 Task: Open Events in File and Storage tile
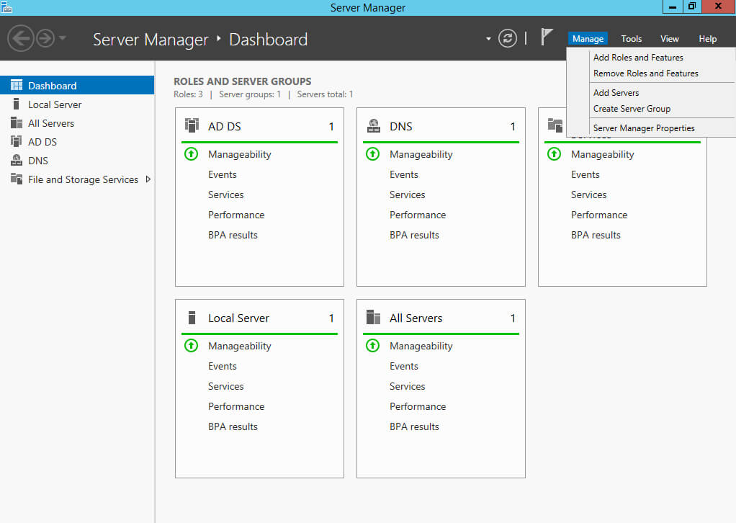pyautogui.click(x=585, y=174)
